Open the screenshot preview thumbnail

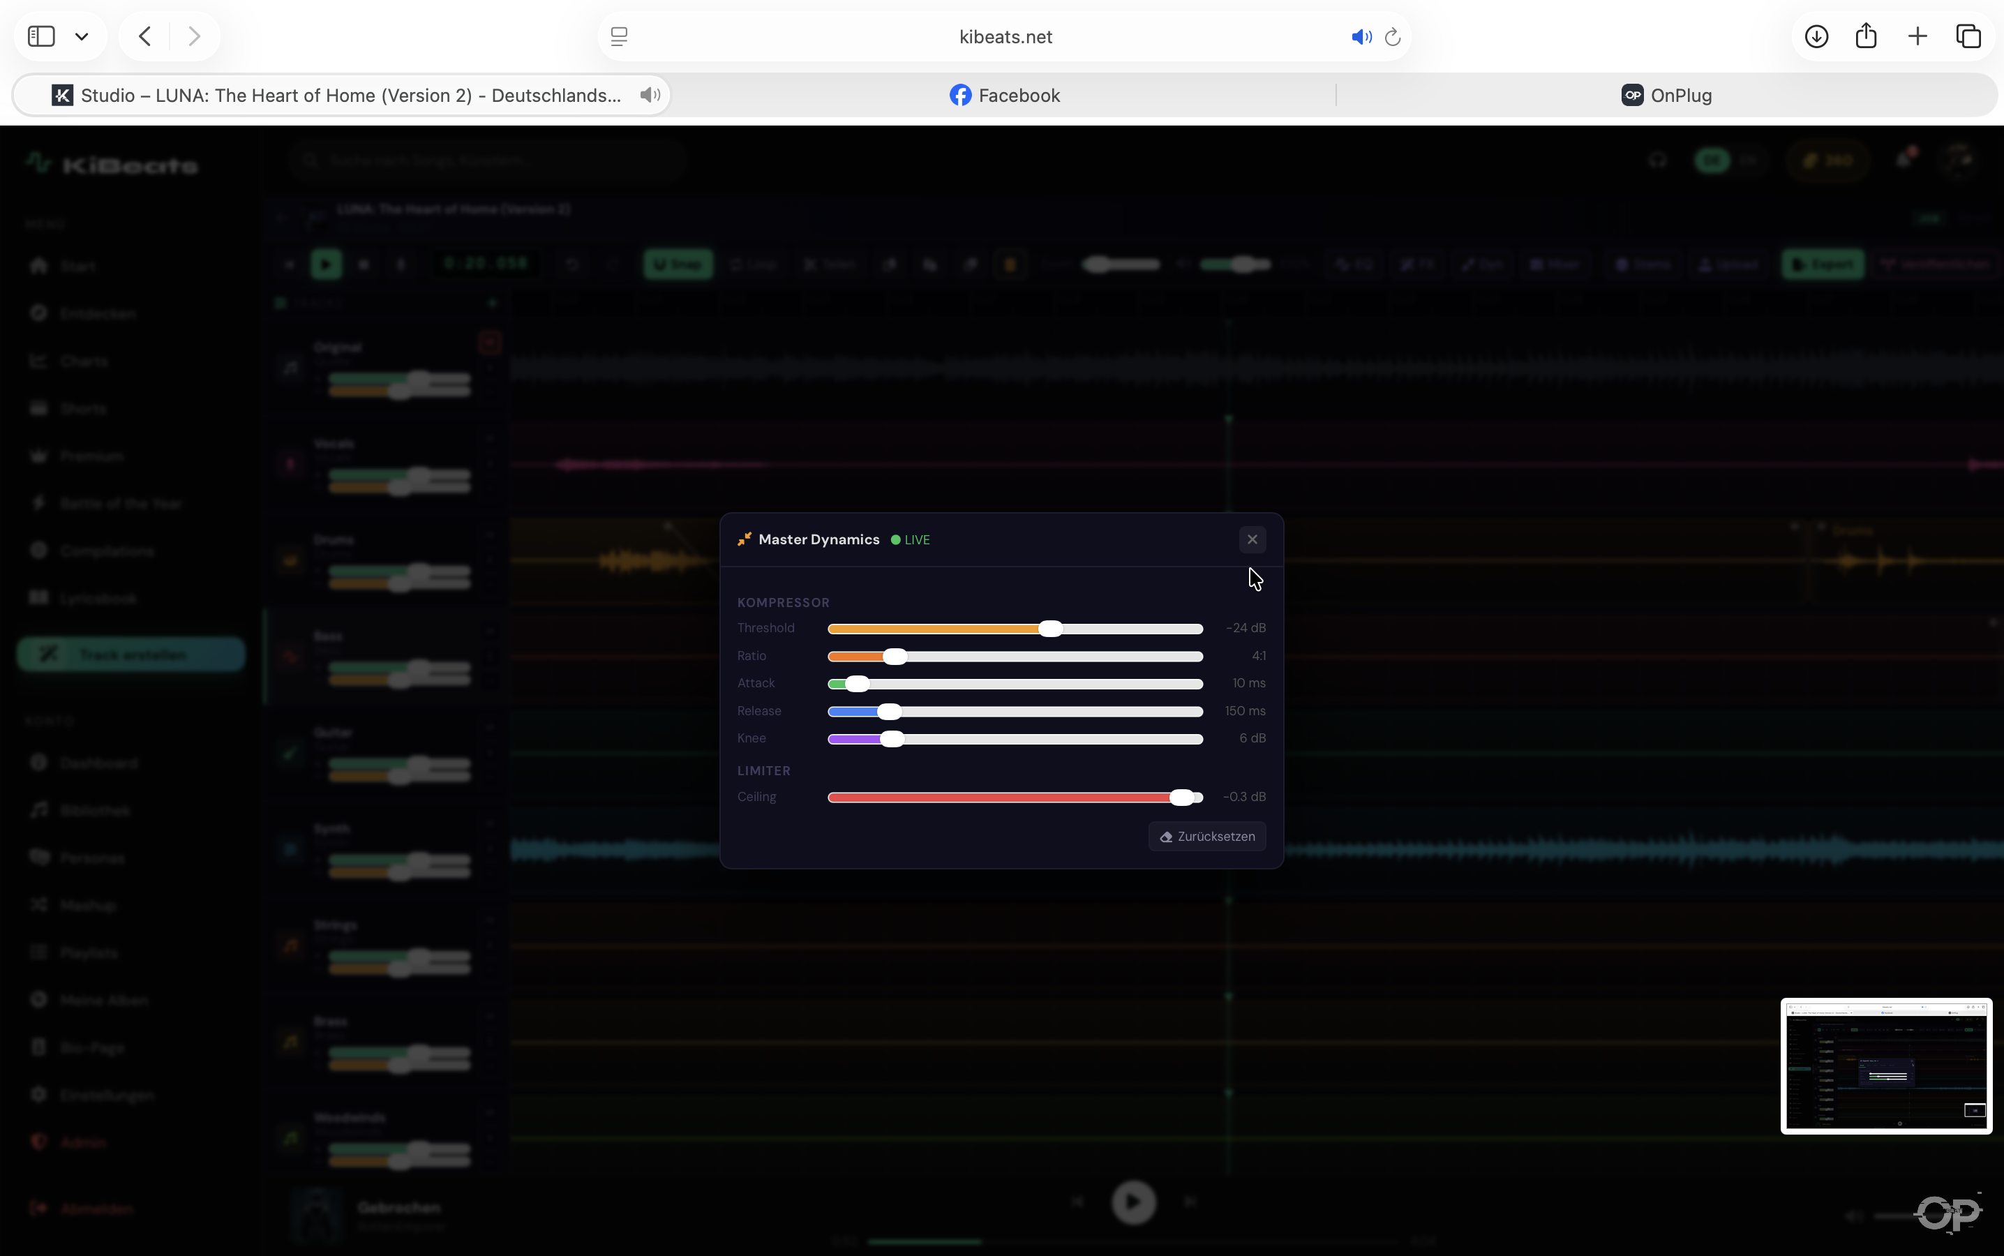tap(1886, 1066)
